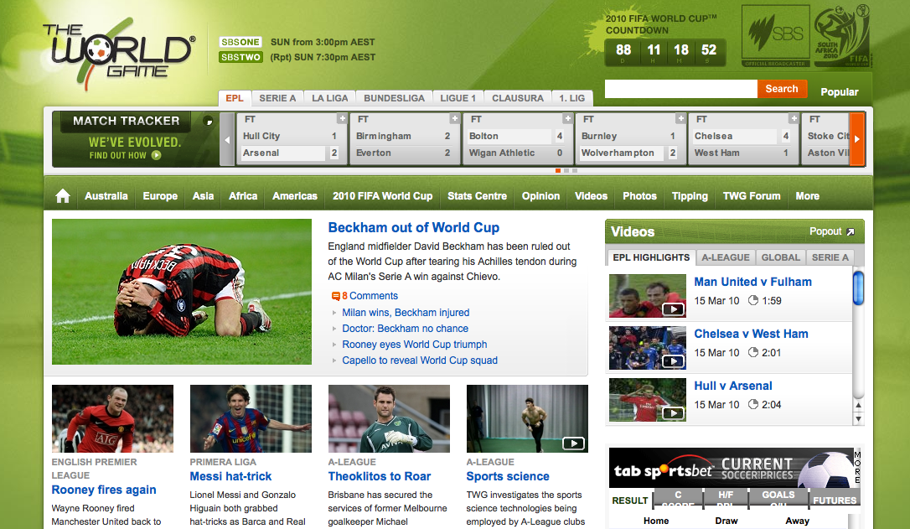Open the Beckham injured main photo
Image resolution: width=910 pixels, height=529 pixels.
click(x=182, y=292)
